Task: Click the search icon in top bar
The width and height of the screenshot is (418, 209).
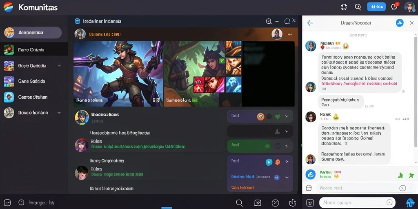Action: click(x=358, y=7)
